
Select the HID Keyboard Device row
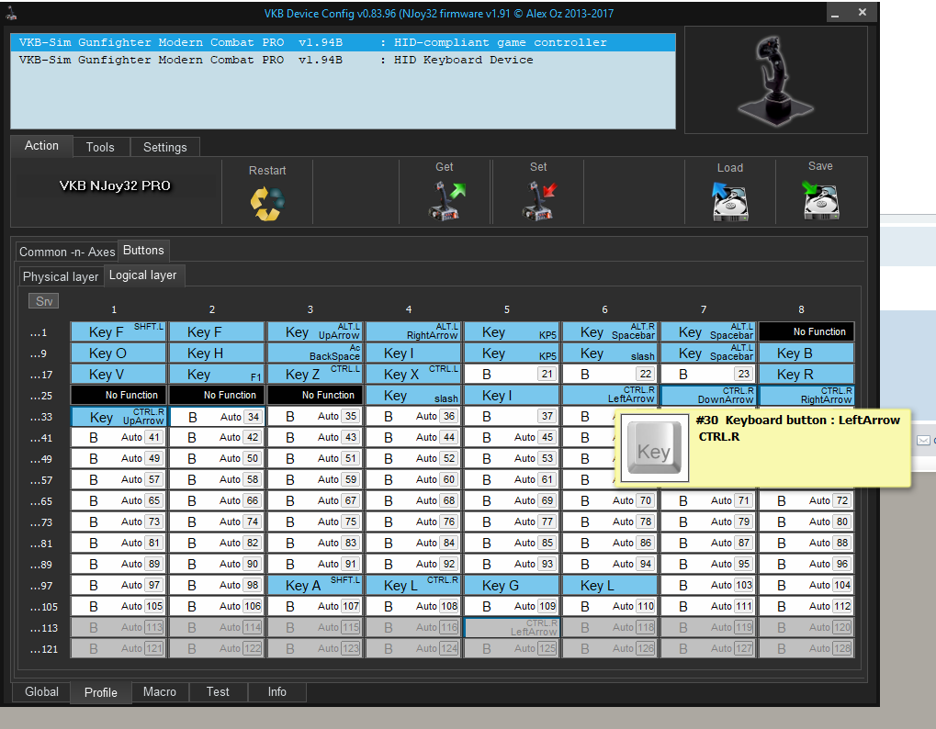(x=343, y=60)
